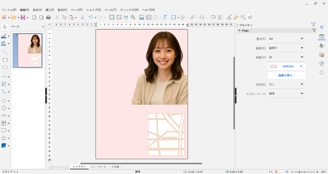Toggle the Glue Points icon
The height and width of the screenshot is (174, 328).
(x=236, y=17)
